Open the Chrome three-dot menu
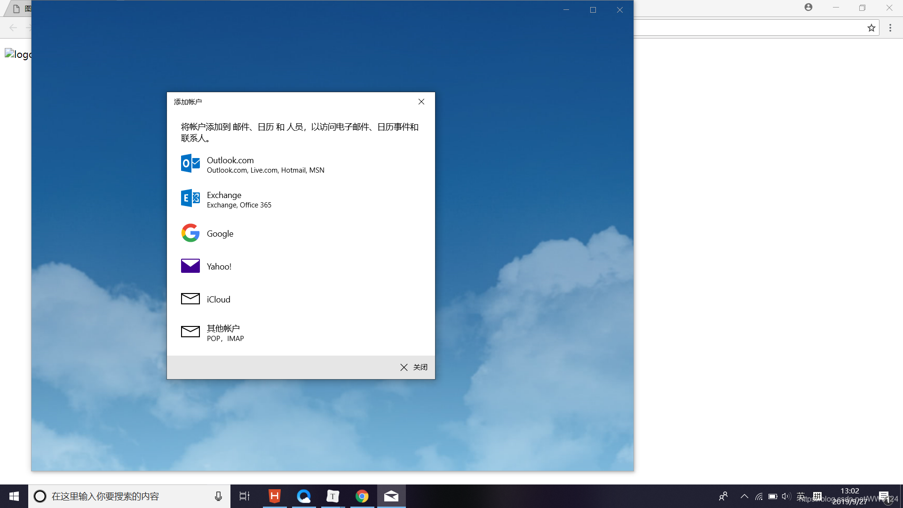Screen dimensions: 903x508 (890, 28)
